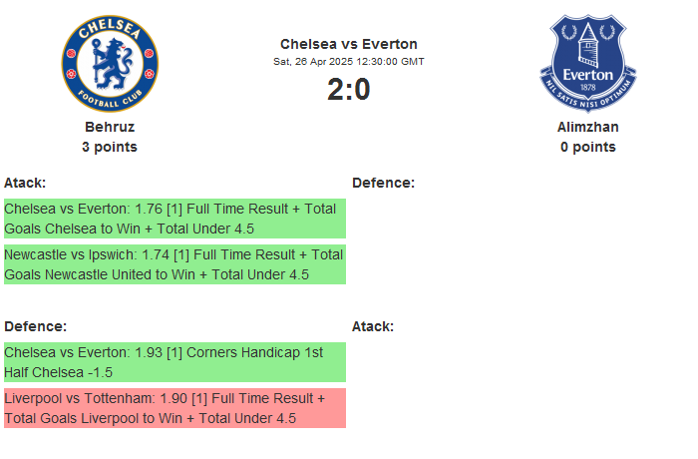Click Behruz's "3 points" label
The width and height of the screenshot is (698, 459).
pos(110,147)
